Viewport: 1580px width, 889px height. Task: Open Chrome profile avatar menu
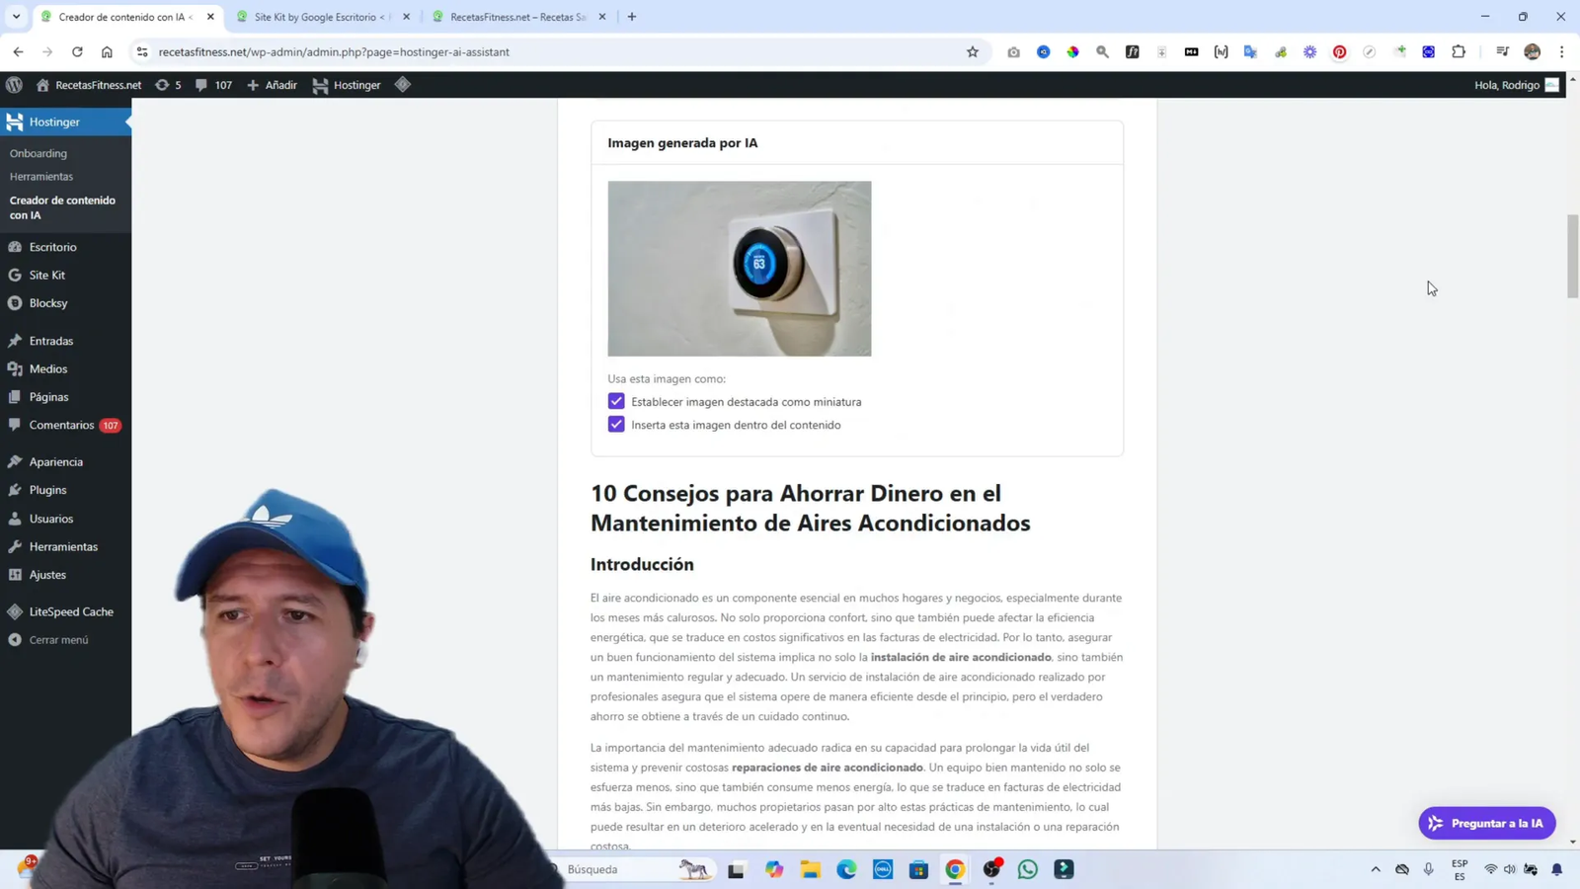[1532, 51]
